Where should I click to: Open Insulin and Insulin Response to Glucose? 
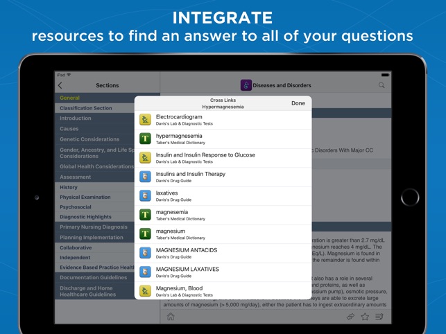pyautogui.click(x=223, y=158)
